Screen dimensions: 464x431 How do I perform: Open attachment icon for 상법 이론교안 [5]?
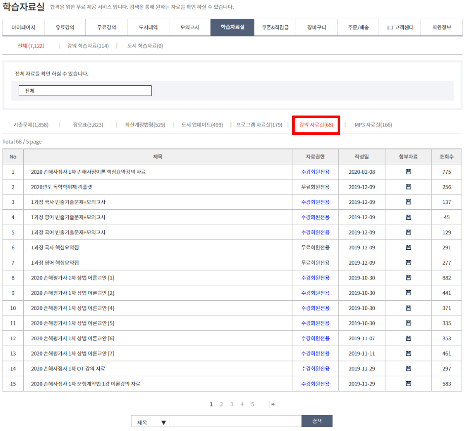click(408, 323)
